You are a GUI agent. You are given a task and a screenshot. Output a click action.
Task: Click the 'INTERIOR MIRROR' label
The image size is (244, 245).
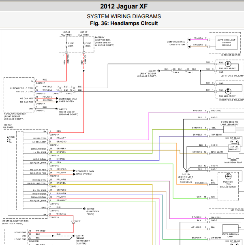pyautogui.click(x=231, y=55)
